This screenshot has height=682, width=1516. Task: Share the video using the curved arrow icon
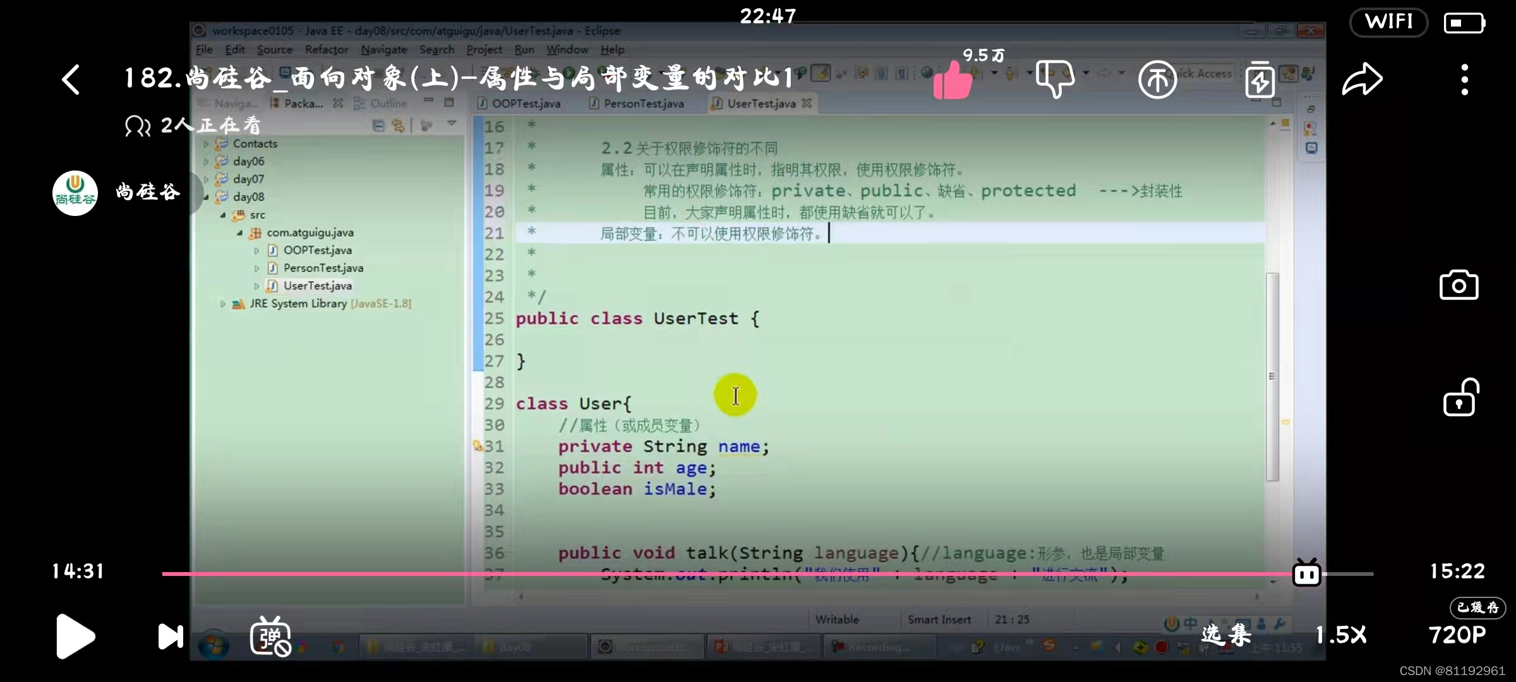point(1363,80)
